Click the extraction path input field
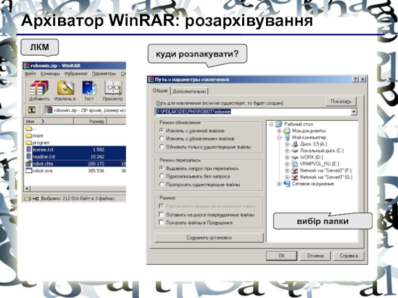Screen dimensions: 398x298 pos(253,112)
